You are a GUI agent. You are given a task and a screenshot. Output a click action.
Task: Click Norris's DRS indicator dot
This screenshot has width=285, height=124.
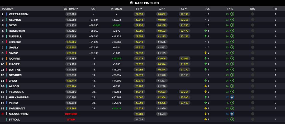tap(253, 58)
